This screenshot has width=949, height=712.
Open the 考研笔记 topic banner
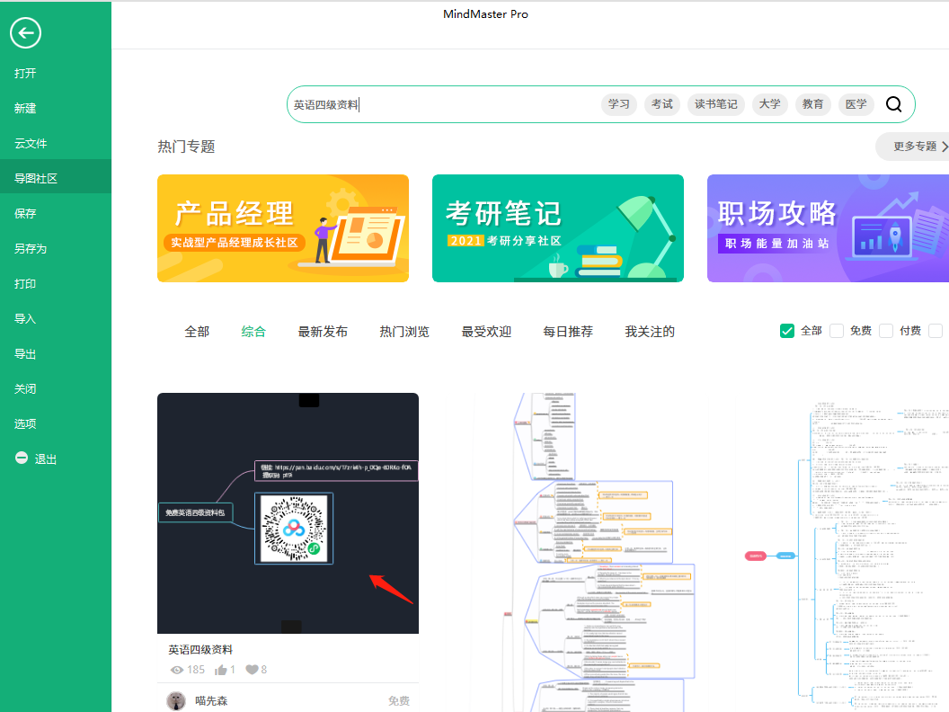click(x=558, y=228)
